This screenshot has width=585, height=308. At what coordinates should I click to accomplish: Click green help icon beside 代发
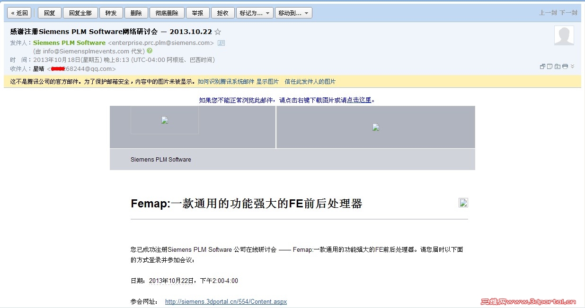pyautogui.click(x=150, y=51)
